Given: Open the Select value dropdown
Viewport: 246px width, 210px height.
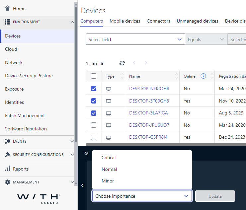Looking at the screenshot, I should 237,39.
